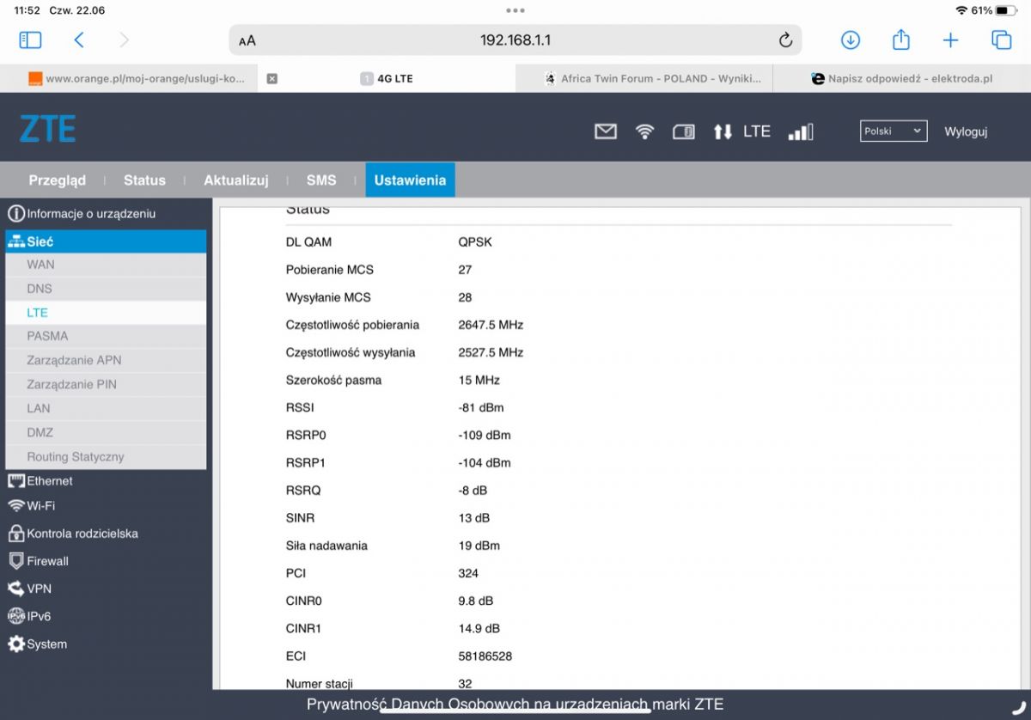Click the RSRQ value -8 dB
The height and width of the screenshot is (720, 1031).
[473, 491]
